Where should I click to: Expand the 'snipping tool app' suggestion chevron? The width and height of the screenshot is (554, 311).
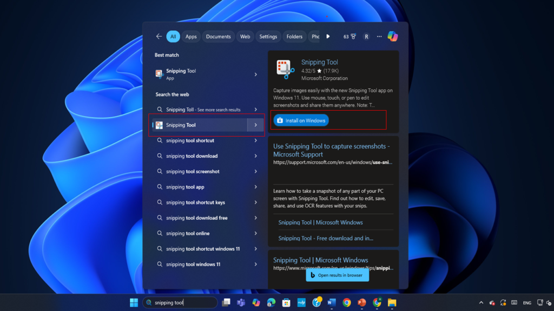point(256,187)
